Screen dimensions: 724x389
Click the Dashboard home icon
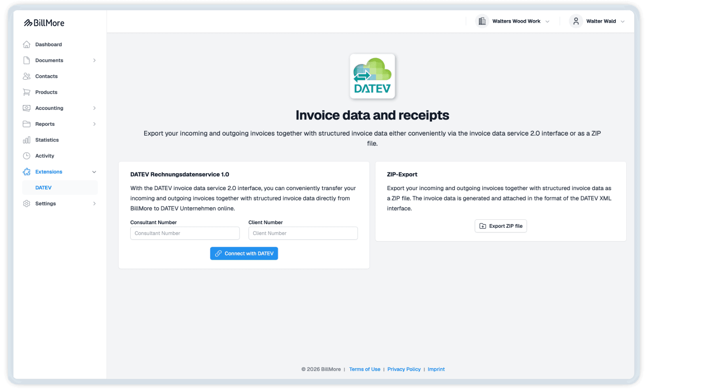coord(27,44)
